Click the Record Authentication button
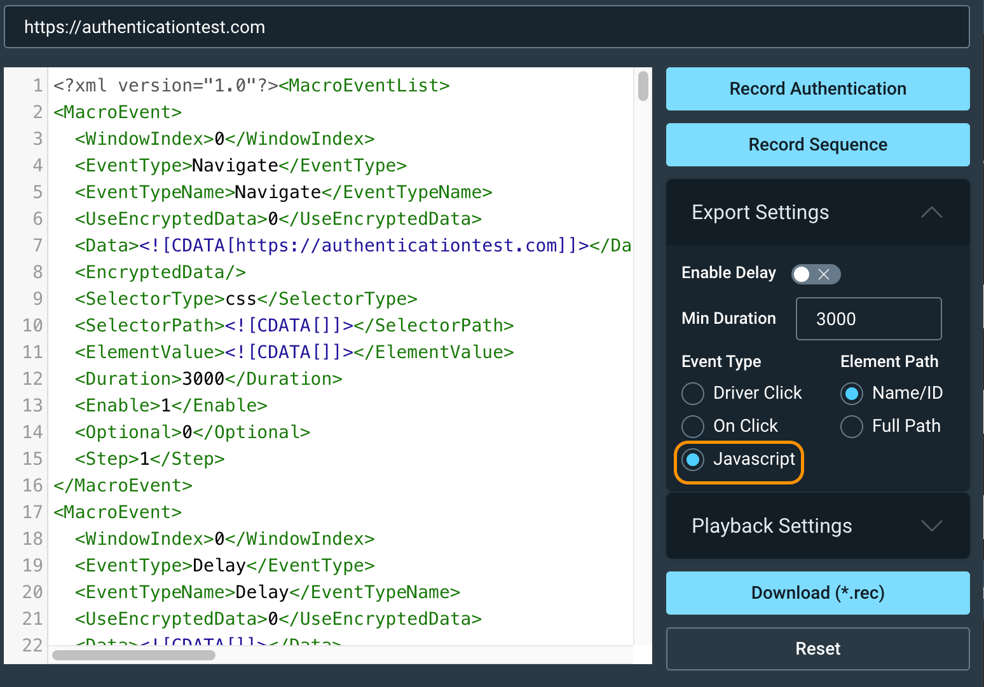 click(817, 89)
